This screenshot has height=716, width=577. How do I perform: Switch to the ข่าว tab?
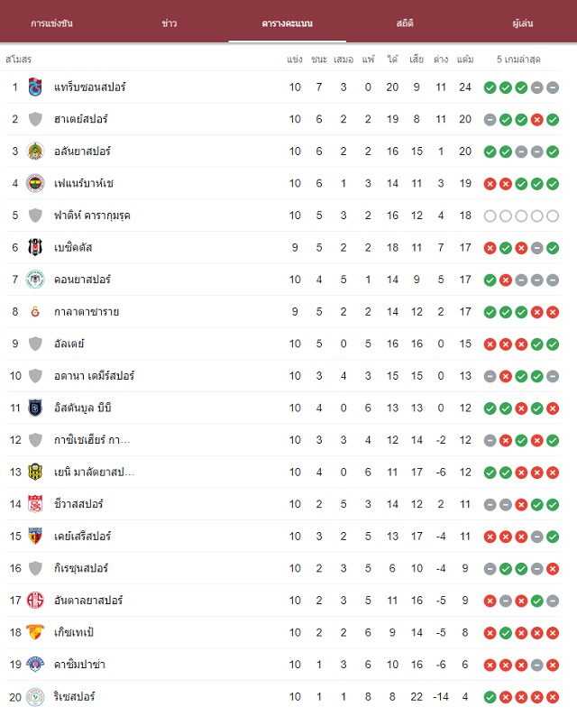coord(169,23)
